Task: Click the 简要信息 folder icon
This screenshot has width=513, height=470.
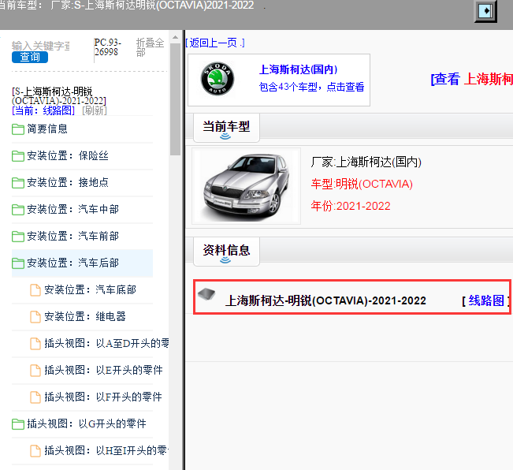Action: [18, 129]
